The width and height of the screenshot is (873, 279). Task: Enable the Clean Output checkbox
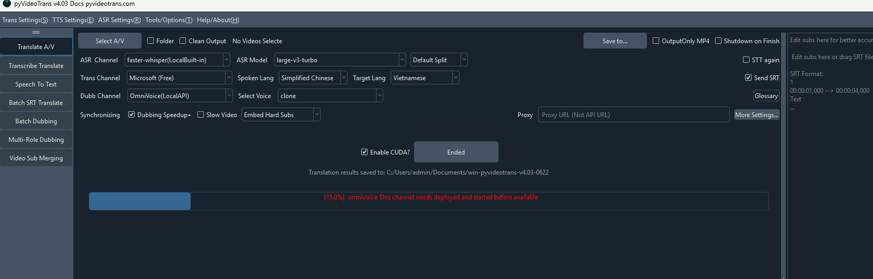click(183, 41)
